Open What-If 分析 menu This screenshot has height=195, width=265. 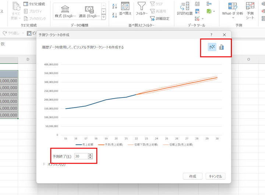233,10
